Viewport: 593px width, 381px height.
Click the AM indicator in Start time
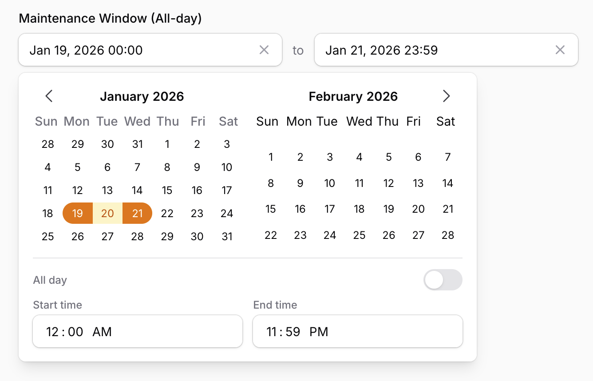click(x=101, y=331)
